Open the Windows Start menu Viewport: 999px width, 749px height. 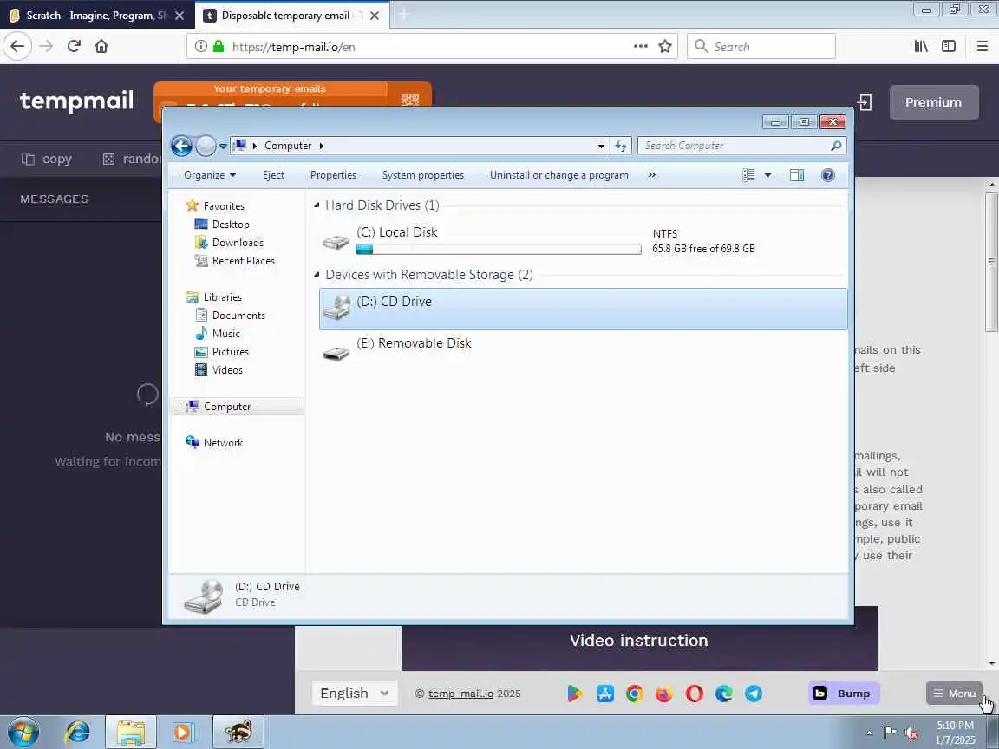click(x=23, y=732)
